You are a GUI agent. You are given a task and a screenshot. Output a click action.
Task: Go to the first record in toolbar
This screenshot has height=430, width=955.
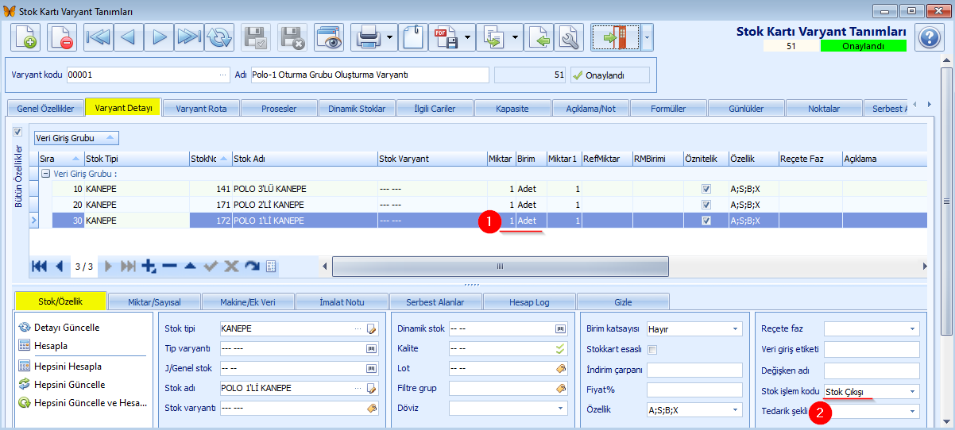coord(98,37)
